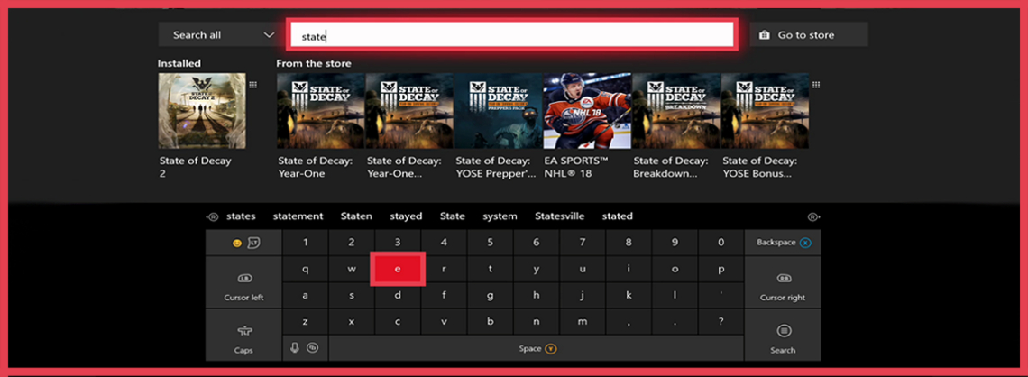
Task: Tap the m key
Action: click(x=583, y=322)
